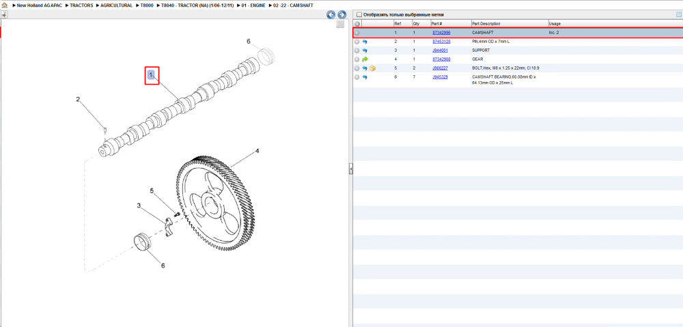
Task: Click the Usage column header
Action: (615, 23)
